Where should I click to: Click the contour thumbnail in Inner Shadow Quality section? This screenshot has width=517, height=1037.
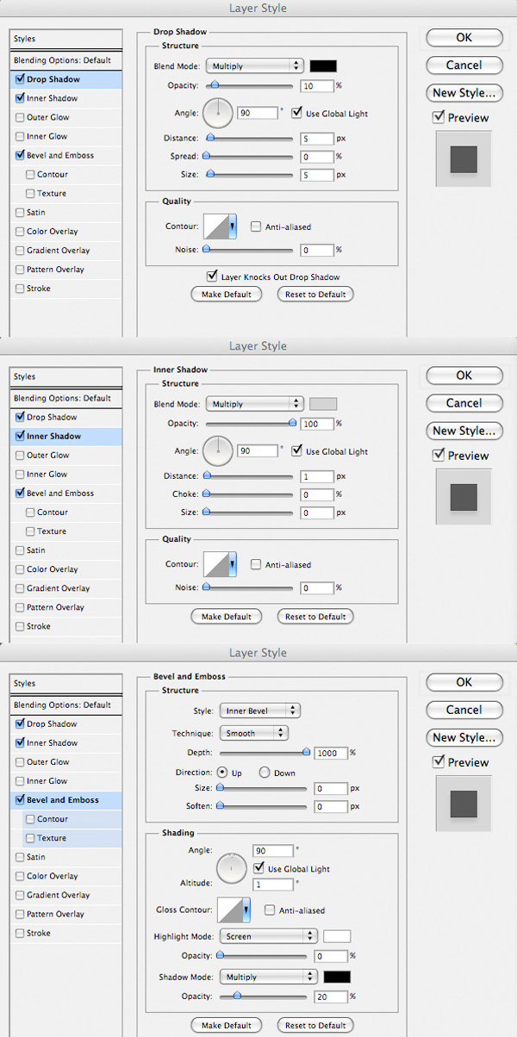coord(216,564)
